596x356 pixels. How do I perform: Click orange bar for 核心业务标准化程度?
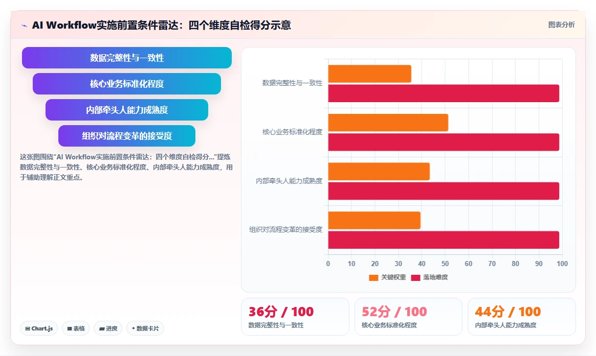click(388, 123)
